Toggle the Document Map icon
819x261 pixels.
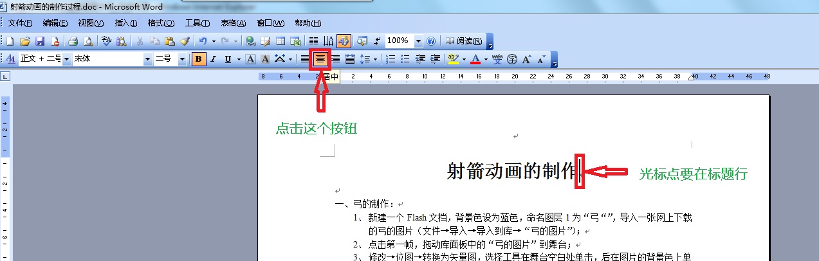pos(362,41)
